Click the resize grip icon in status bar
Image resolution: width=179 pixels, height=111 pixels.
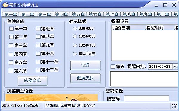(175, 106)
